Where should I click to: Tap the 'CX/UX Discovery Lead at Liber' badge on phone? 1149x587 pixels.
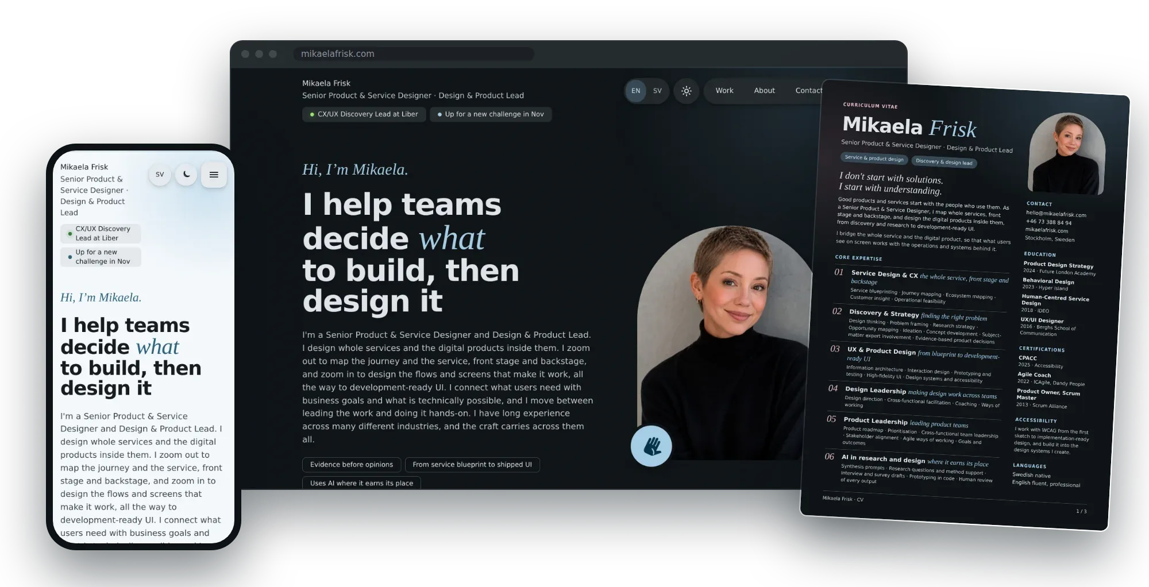[x=101, y=233]
